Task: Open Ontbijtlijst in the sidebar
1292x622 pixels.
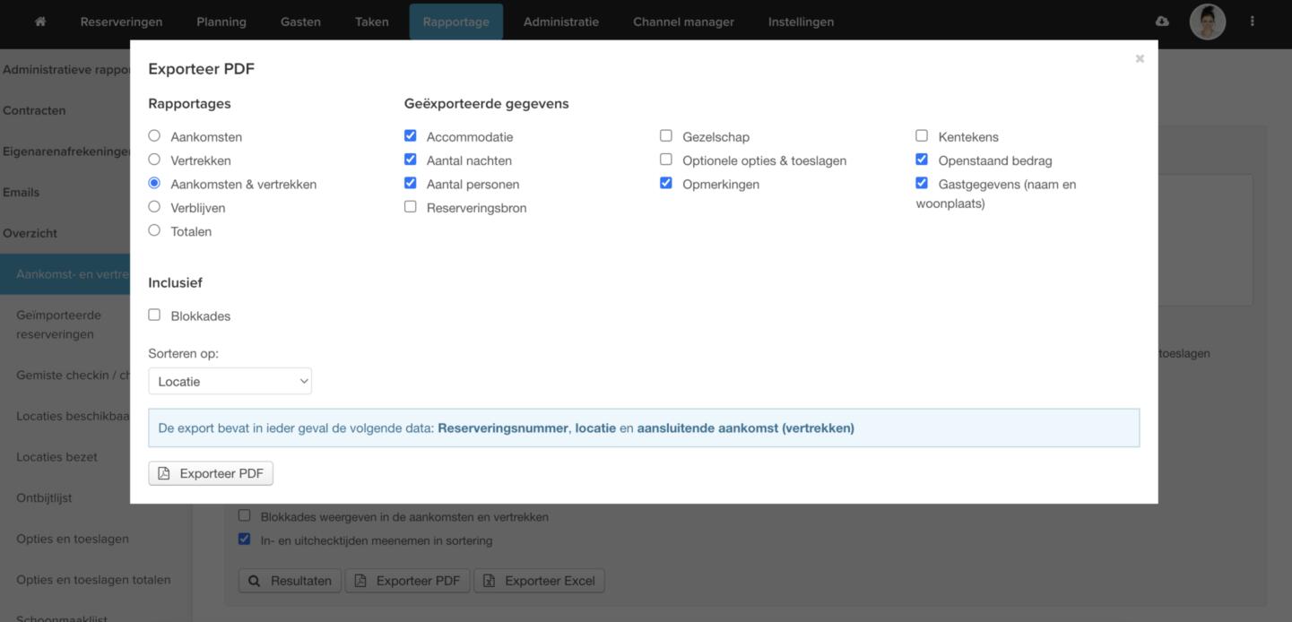Action: pos(44,497)
